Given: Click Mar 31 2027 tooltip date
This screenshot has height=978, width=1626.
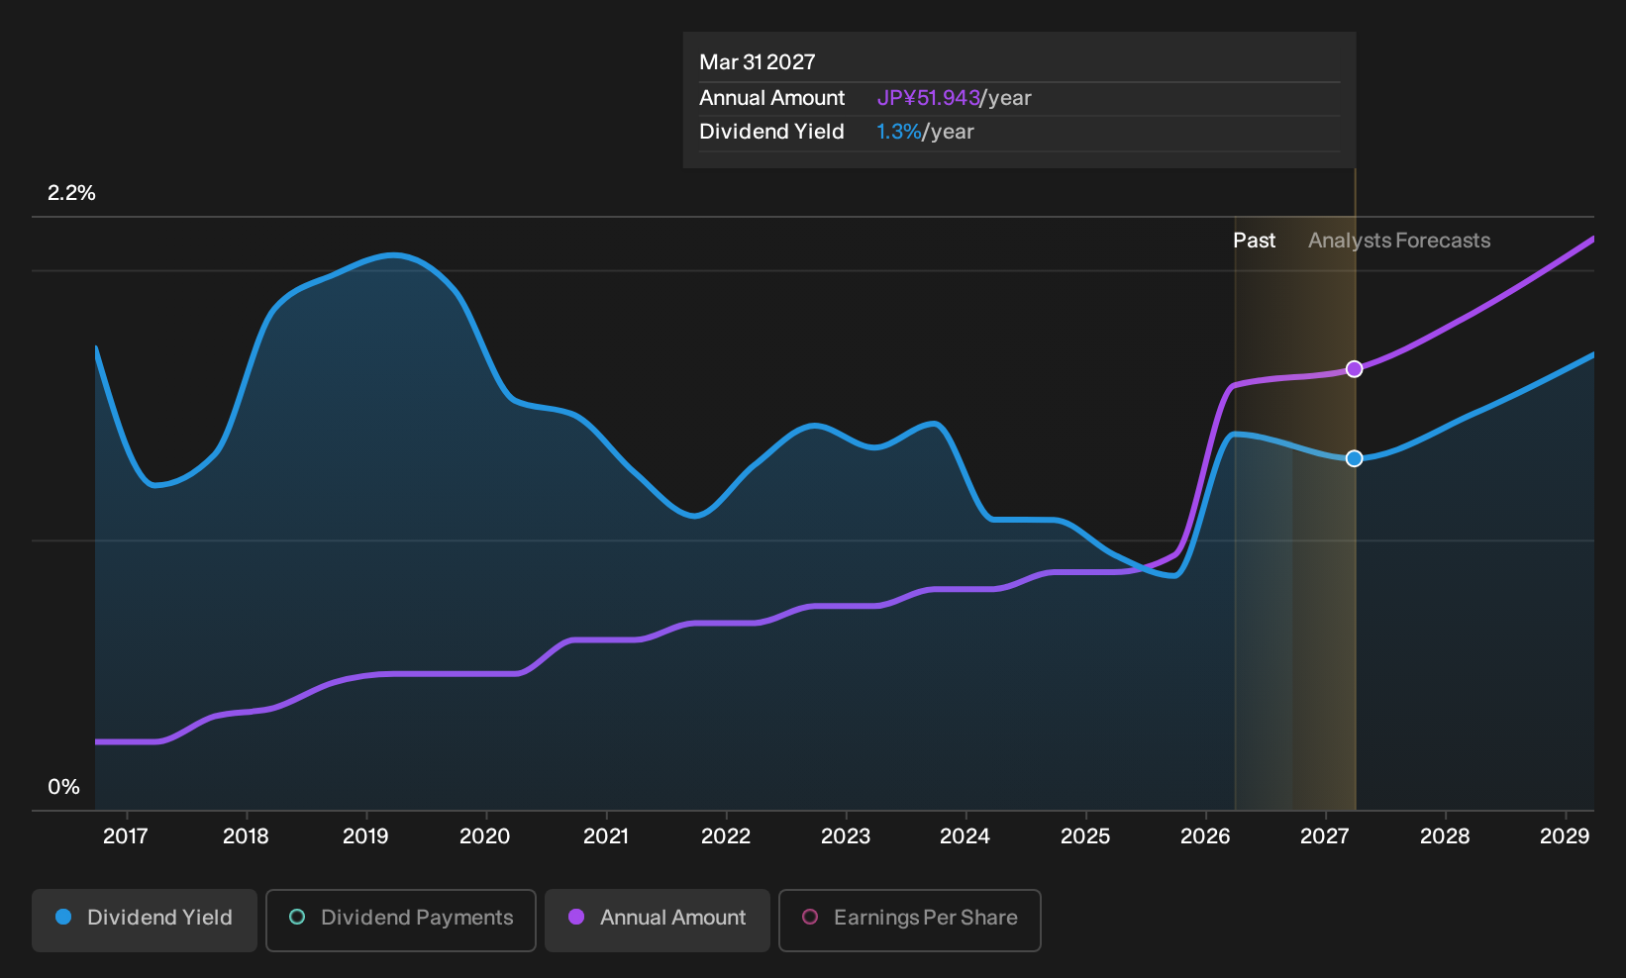Looking at the screenshot, I should (x=758, y=62).
